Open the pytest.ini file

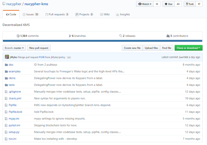[14, 126]
